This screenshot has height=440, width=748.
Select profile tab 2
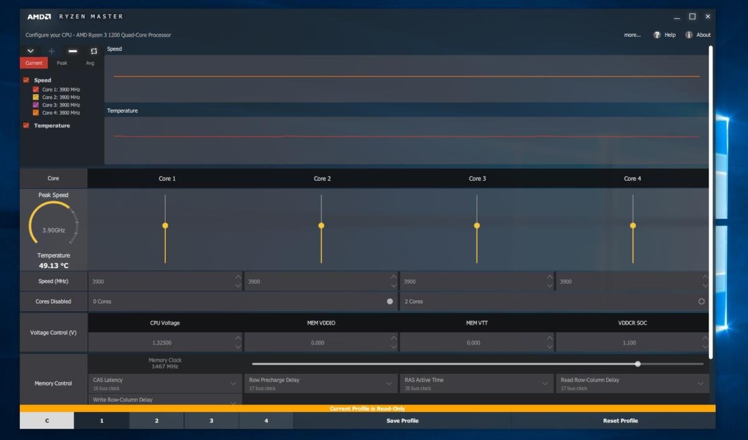tap(156, 421)
